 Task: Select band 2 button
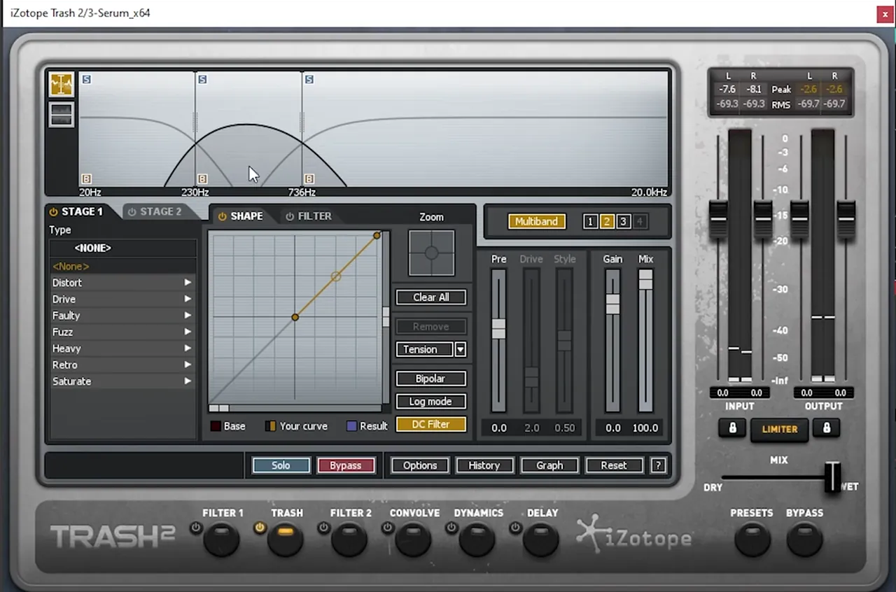607,222
